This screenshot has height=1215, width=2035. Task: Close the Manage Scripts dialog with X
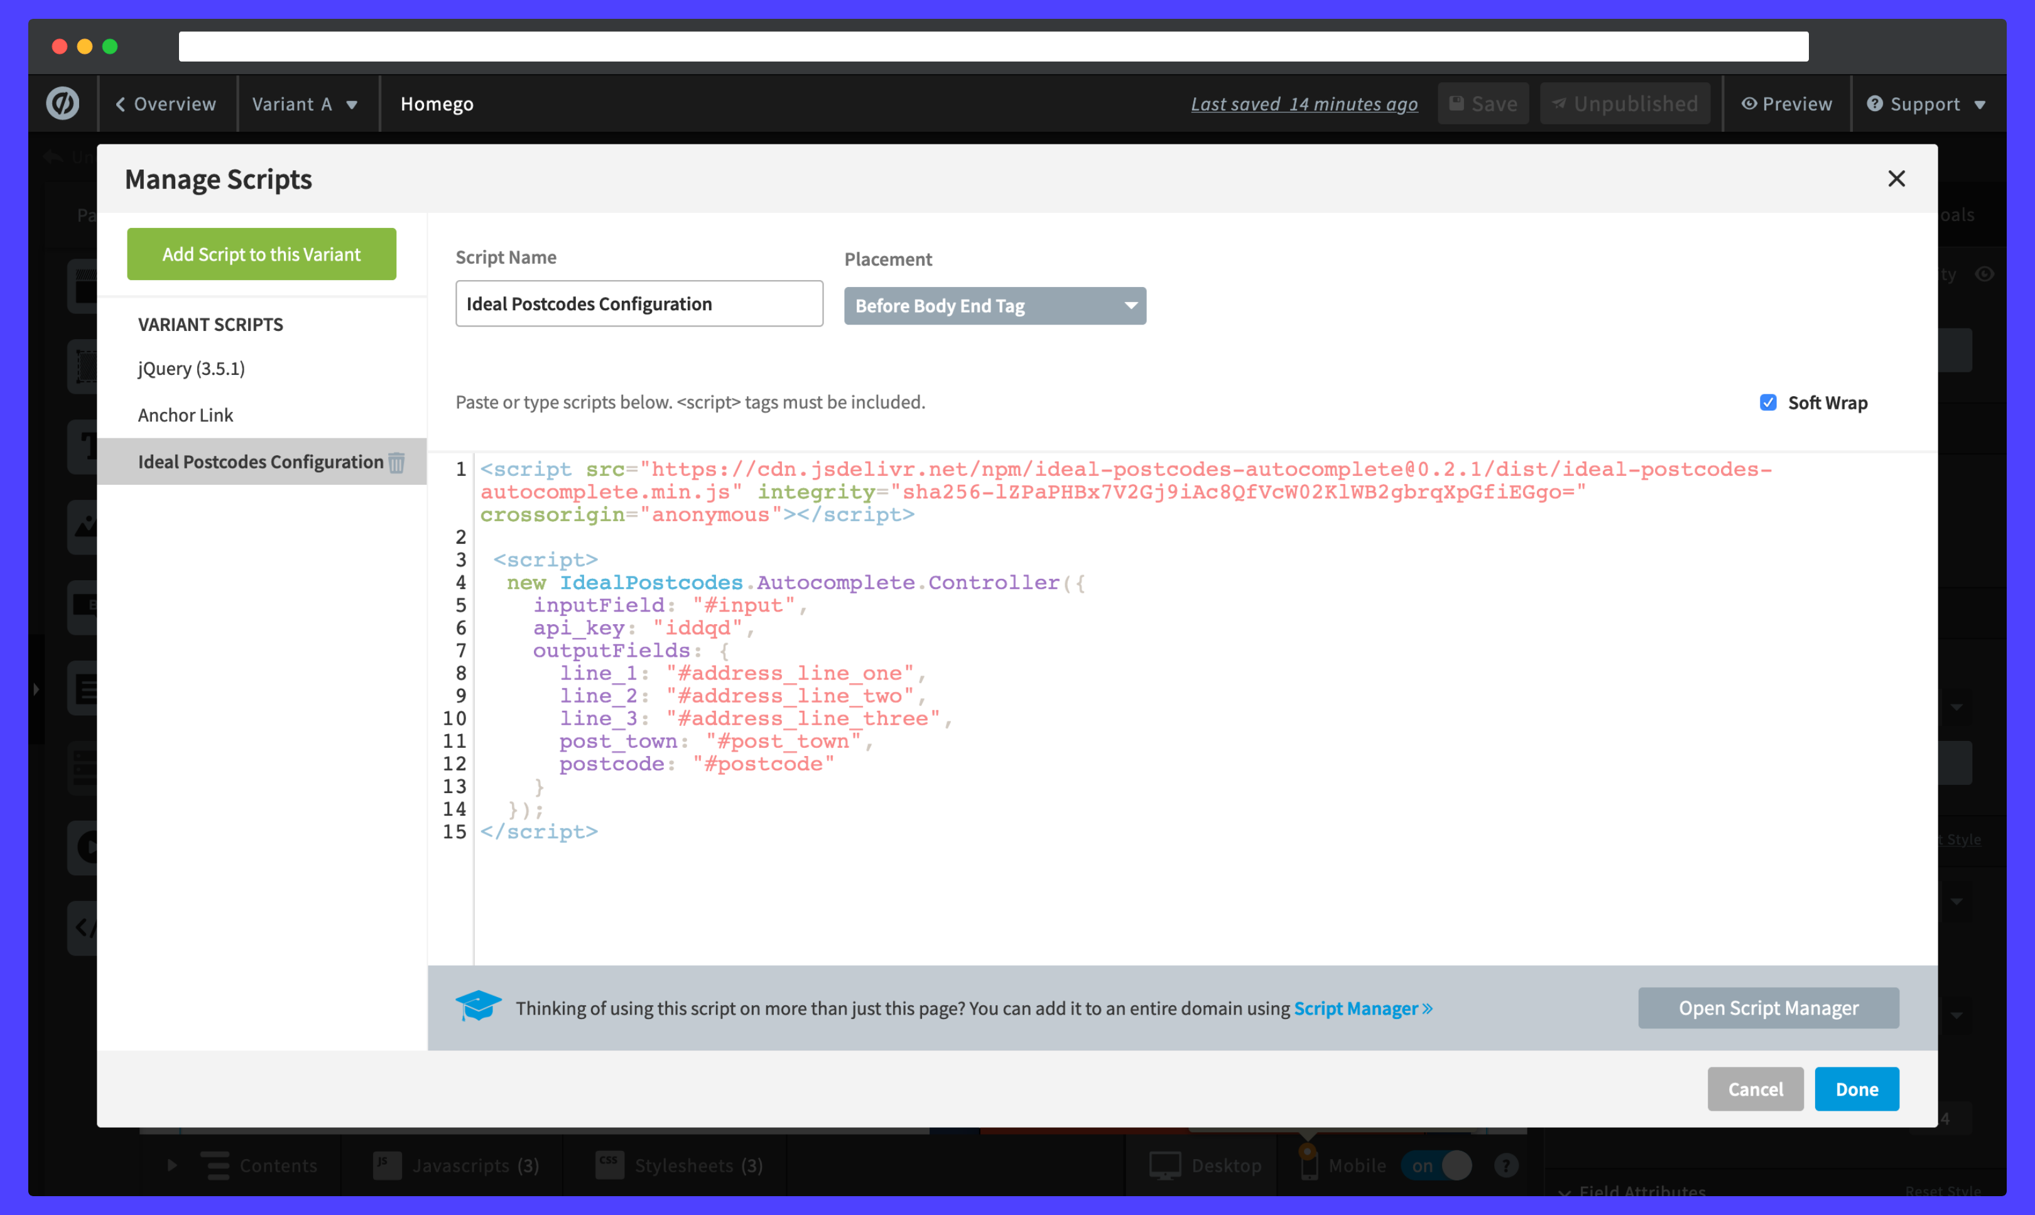coord(1896,178)
